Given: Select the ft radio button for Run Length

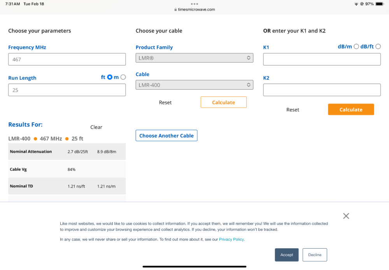Looking at the screenshot, I should [x=110, y=77].
